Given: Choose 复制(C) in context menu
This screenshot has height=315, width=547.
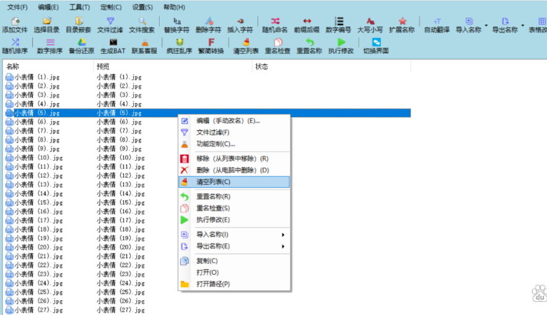Looking at the screenshot, I should click(x=234, y=261).
